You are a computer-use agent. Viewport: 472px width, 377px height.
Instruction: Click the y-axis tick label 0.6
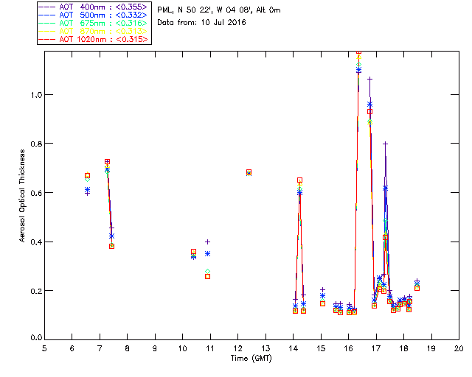click(x=36, y=193)
